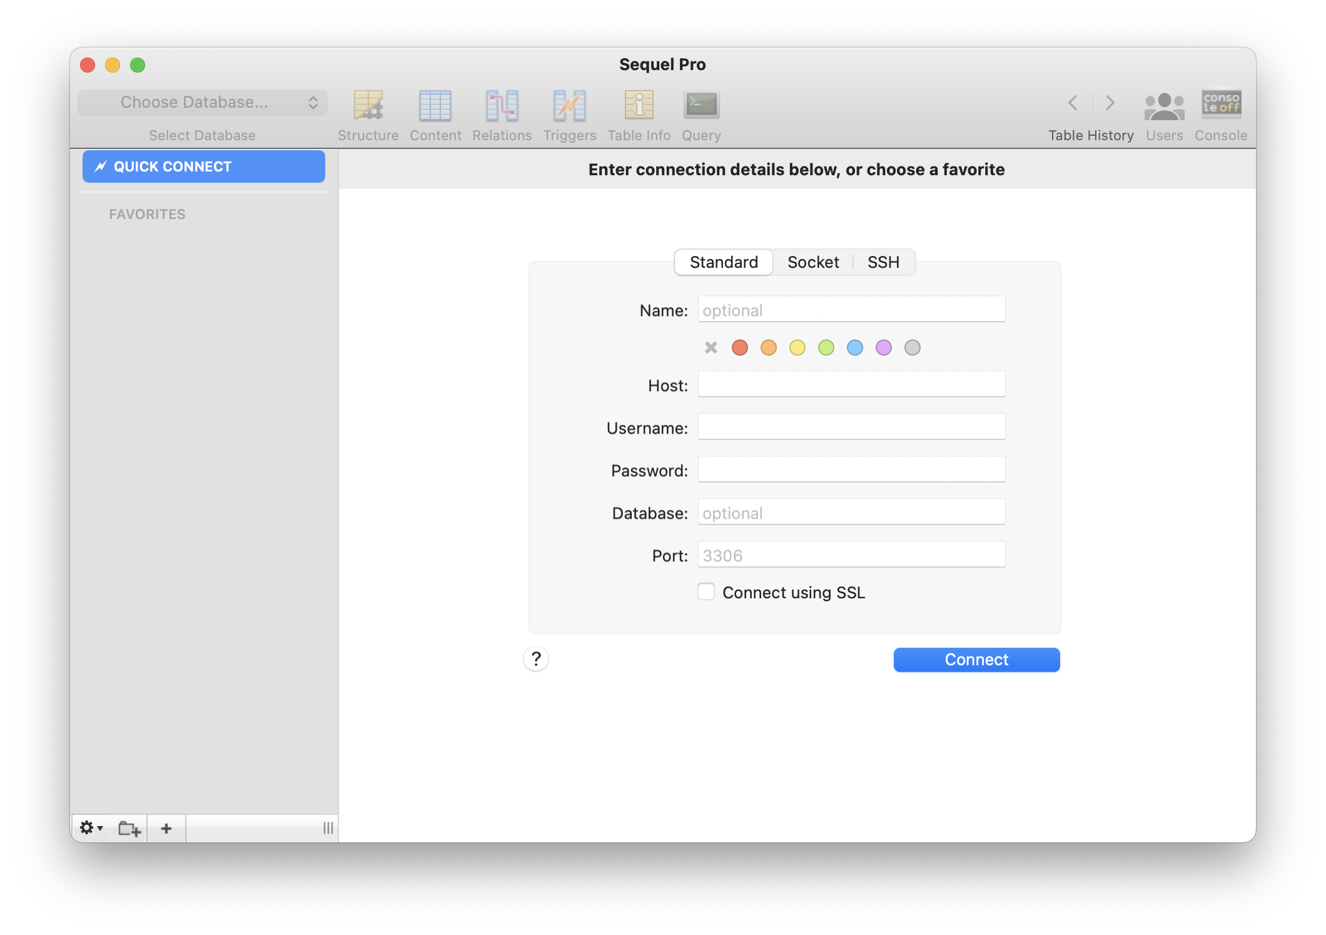Zoom the window with green button
Screen dimensions: 1326x935
pos(138,65)
